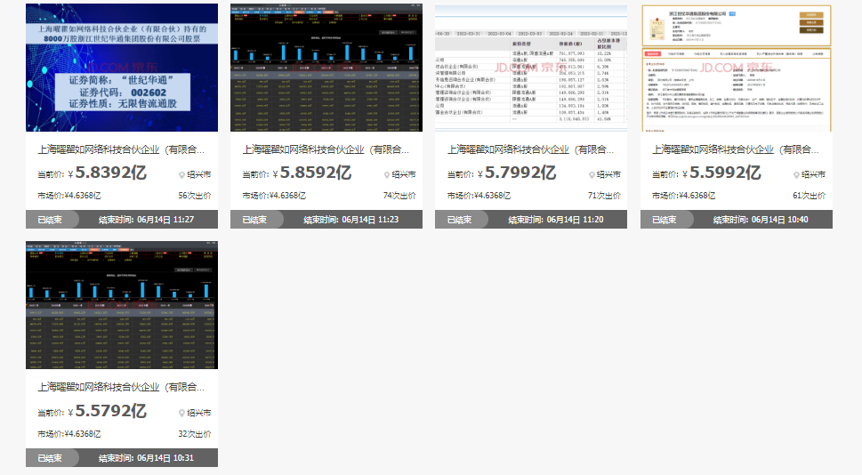
Task: Select price ¥5.8392亿
Action: (108, 173)
